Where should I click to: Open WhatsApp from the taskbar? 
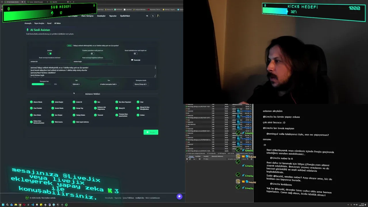(66, 205)
